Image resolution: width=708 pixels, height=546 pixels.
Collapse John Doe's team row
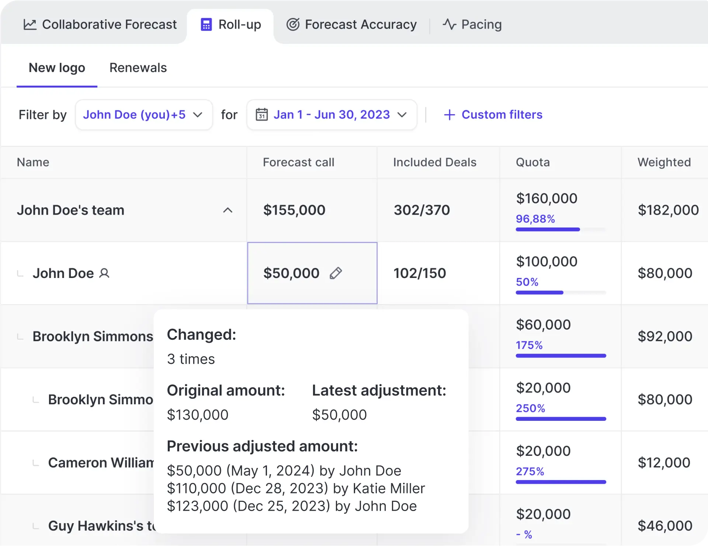coord(228,210)
